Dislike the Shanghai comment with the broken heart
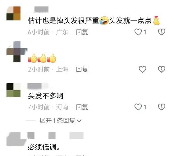 (162, 69)
